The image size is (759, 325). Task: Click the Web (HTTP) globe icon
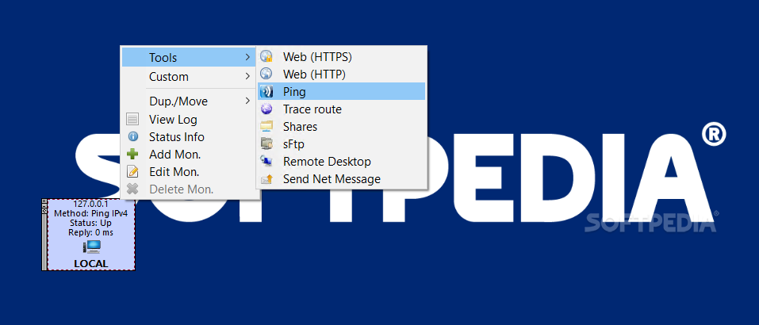[266, 74]
